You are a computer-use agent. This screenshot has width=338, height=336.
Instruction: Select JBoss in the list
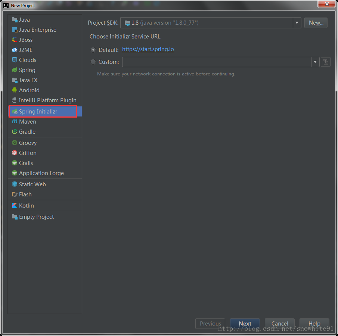45,40
